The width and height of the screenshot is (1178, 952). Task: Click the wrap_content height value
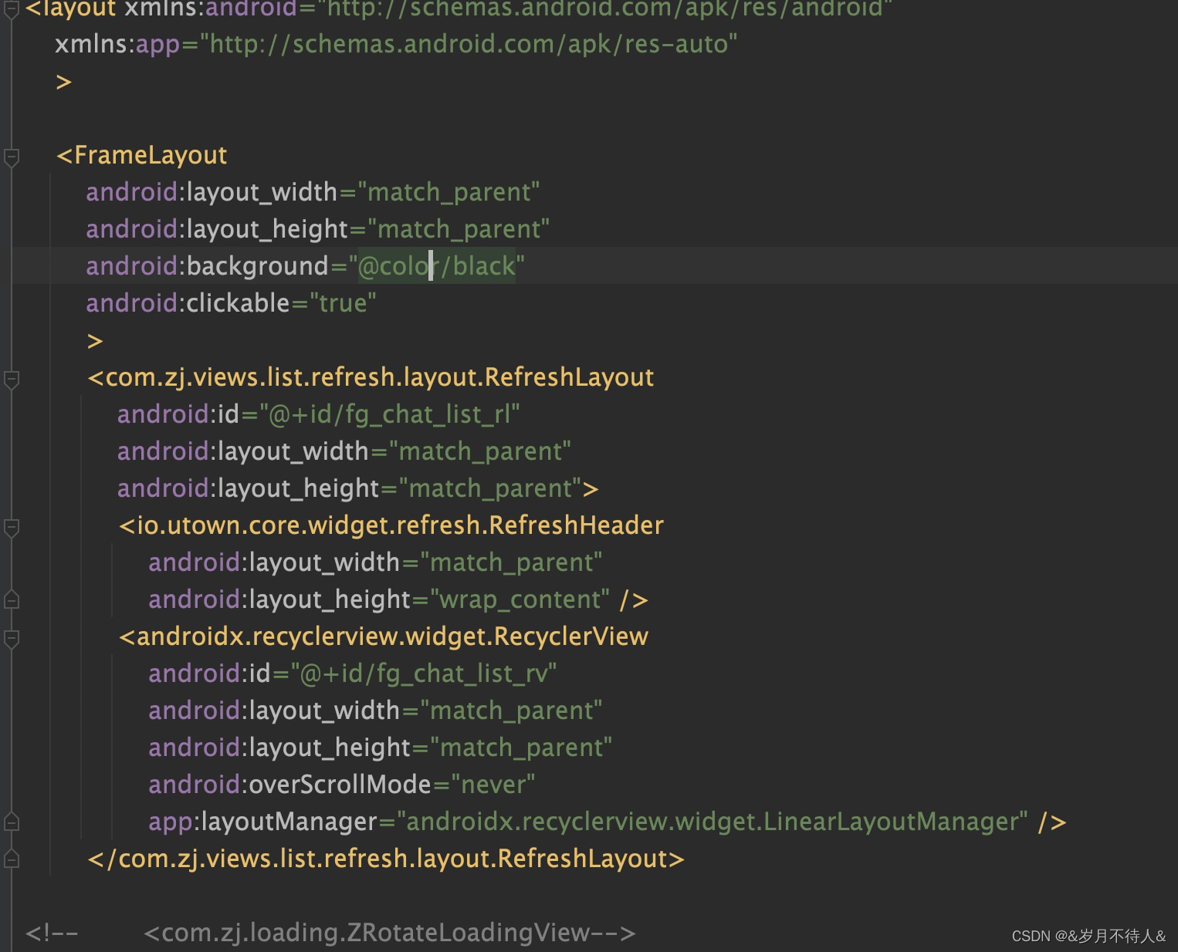point(520,599)
